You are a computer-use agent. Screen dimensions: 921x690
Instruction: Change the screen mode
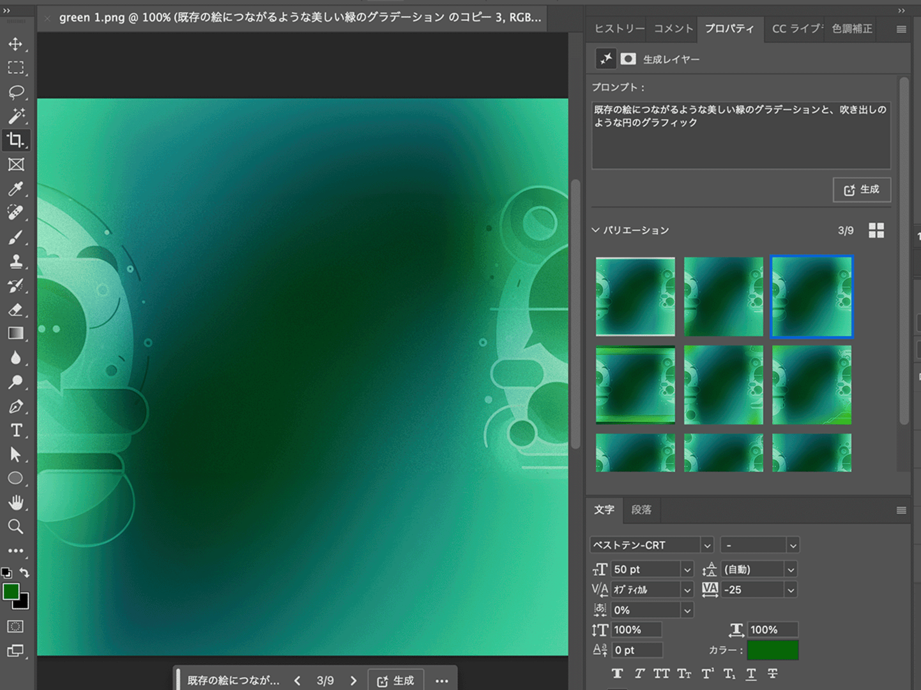15,650
